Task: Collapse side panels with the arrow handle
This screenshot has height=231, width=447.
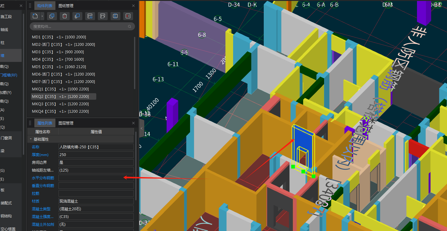Action: 141,128
